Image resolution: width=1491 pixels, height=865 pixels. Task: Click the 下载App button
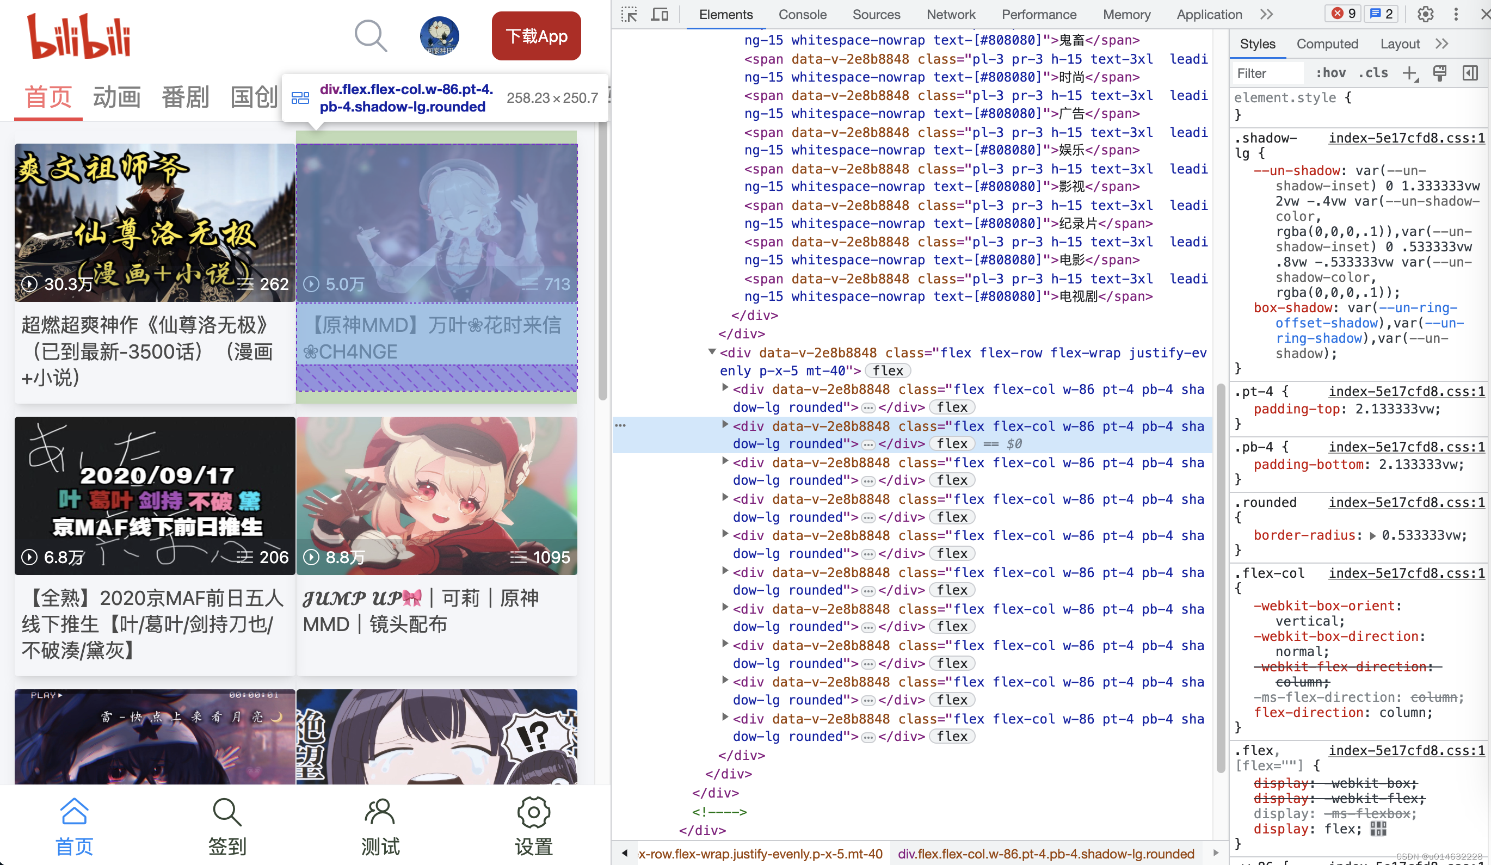[536, 36]
